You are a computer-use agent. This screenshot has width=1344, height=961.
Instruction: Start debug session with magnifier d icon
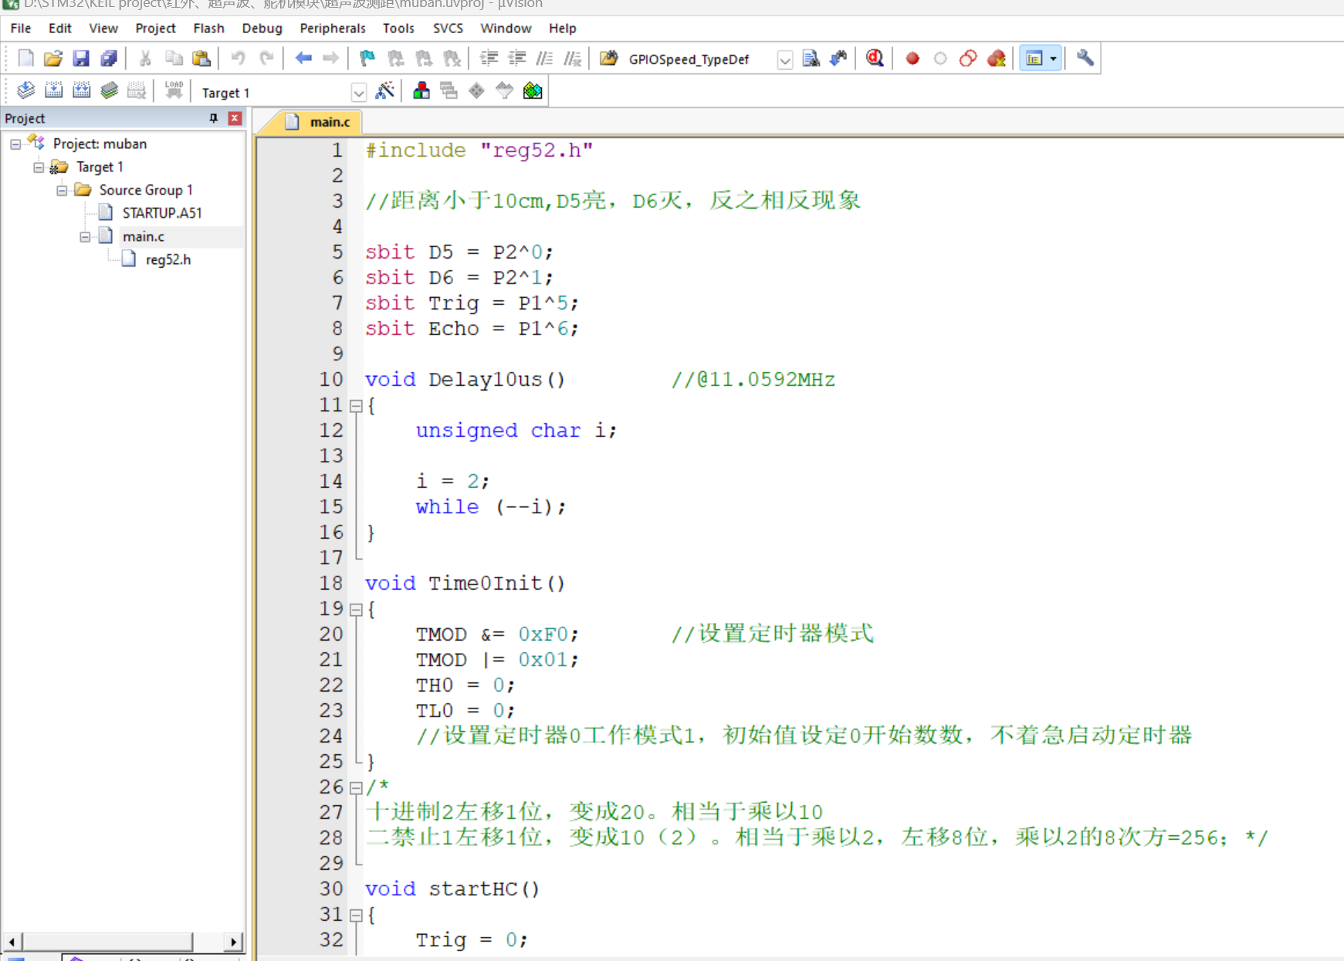click(x=875, y=59)
